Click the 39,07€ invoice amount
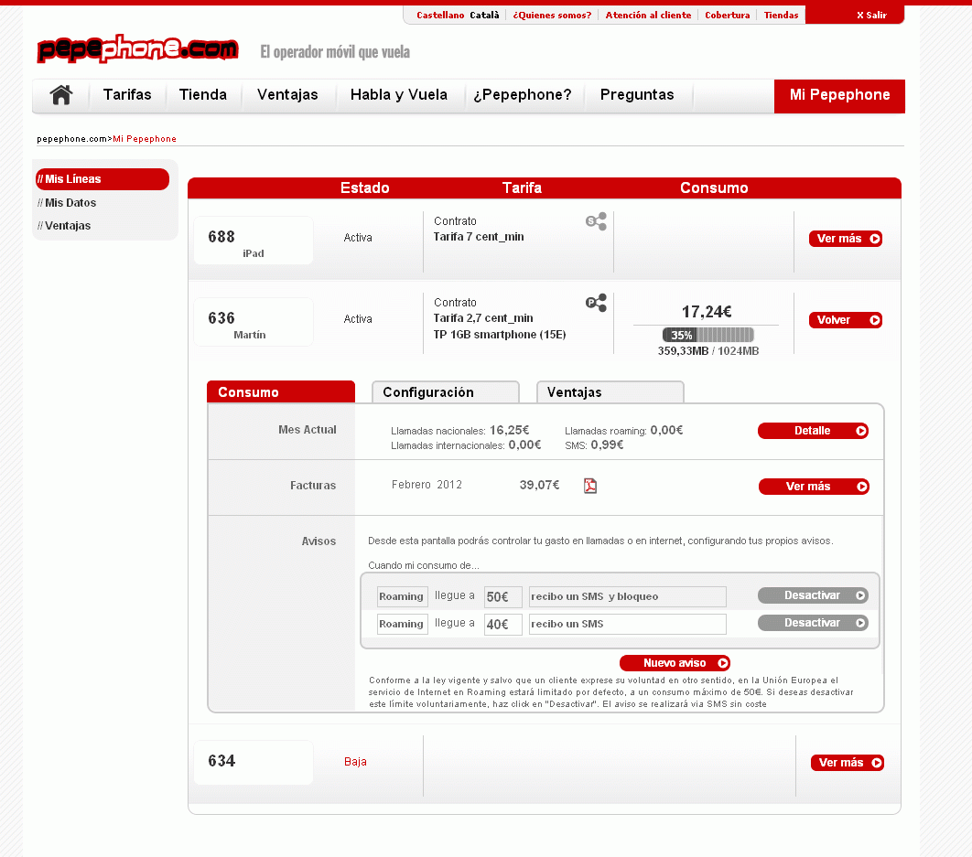This screenshot has height=857, width=972. pyautogui.click(x=539, y=485)
